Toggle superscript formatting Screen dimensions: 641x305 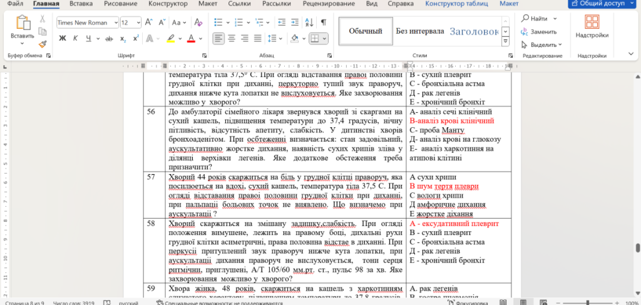(136, 38)
